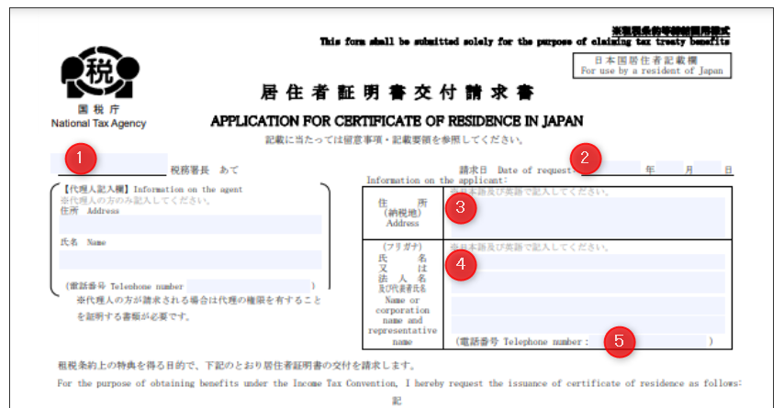Click the red marker number 5

pos(620,340)
